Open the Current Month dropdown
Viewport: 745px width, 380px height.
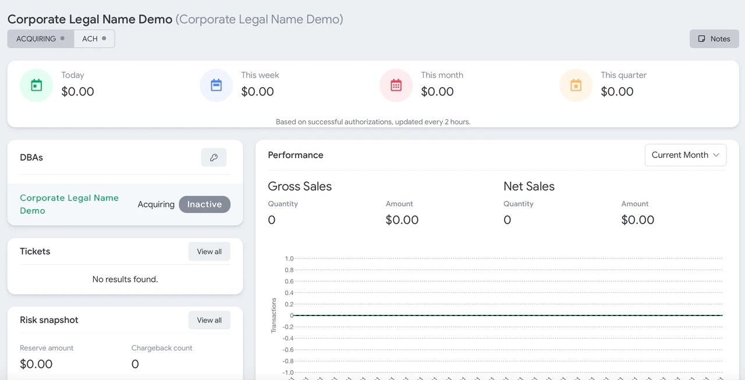[685, 155]
